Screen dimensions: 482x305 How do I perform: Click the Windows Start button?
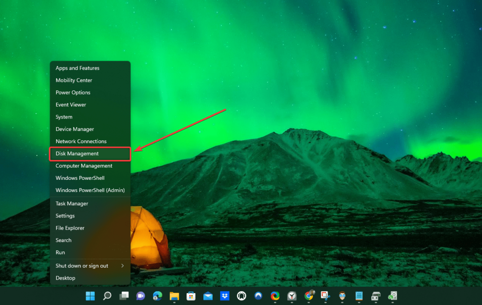90,296
